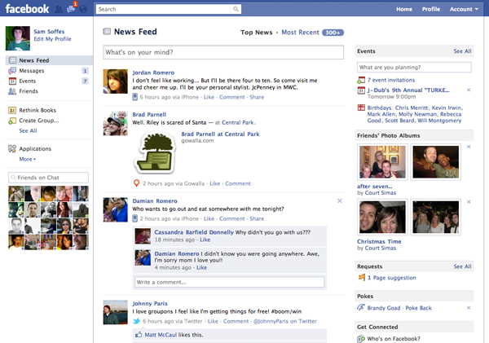Click the Applications icon in left sidebar
Screen dimensions: 489x343
[x=12, y=149]
